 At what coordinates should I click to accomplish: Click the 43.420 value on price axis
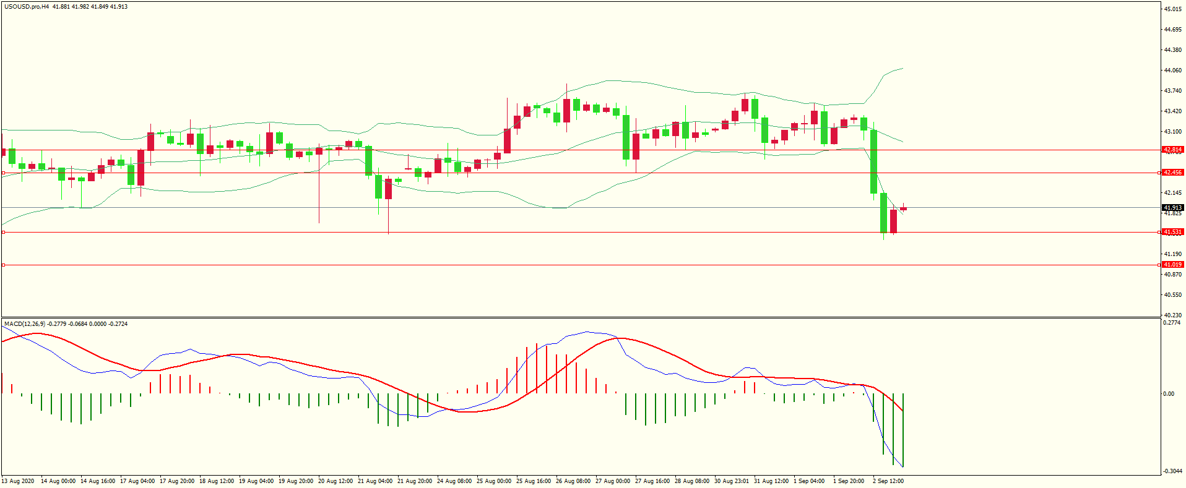(1173, 111)
